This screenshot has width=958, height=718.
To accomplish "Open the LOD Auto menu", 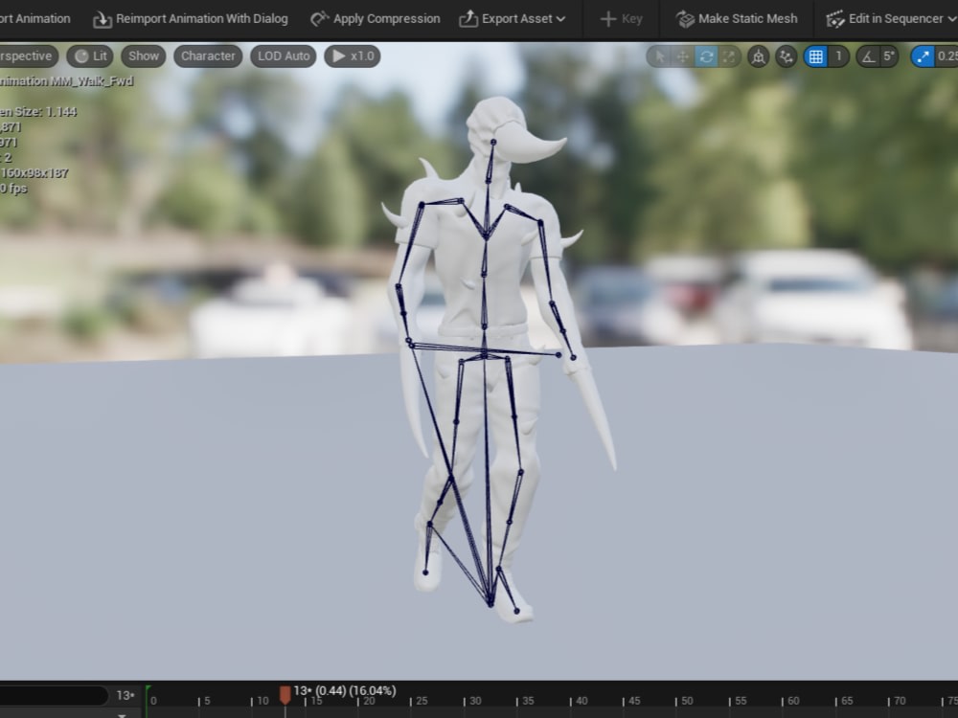I will pyautogui.click(x=284, y=56).
